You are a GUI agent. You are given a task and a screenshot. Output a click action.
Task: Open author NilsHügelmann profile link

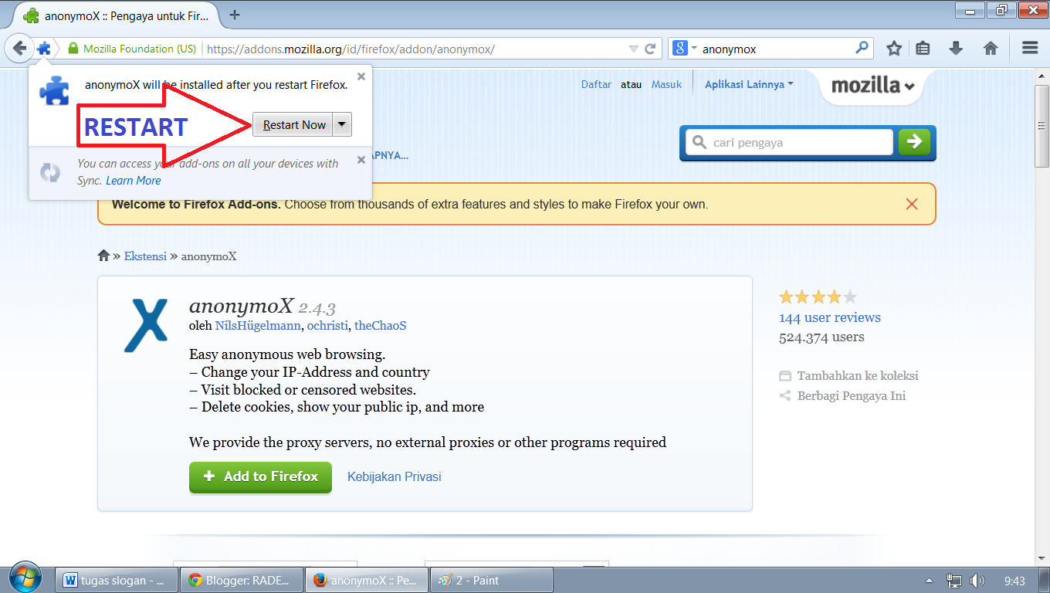click(x=257, y=326)
